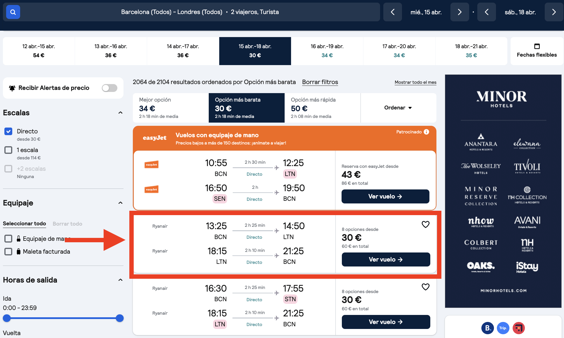This screenshot has width=564, height=338.
Task: Enable the 1 escala checkbox
Action: tap(8, 150)
